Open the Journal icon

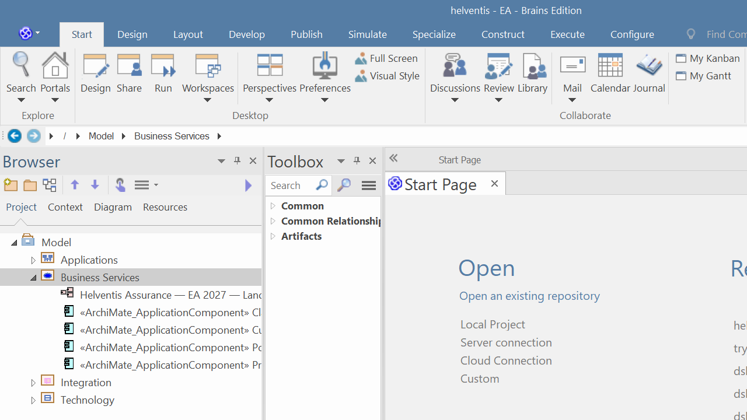649,73
